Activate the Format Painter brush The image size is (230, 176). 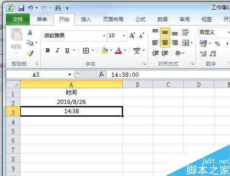click(x=30, y=53)
